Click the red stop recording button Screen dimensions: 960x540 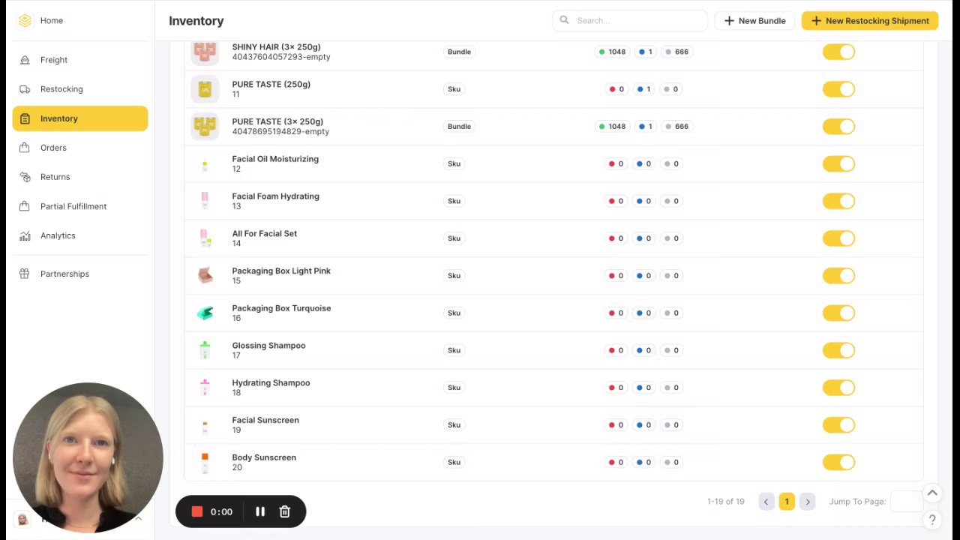[197, 511]
